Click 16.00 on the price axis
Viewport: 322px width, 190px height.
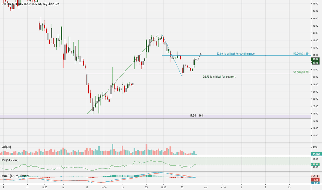coord(315,121)
